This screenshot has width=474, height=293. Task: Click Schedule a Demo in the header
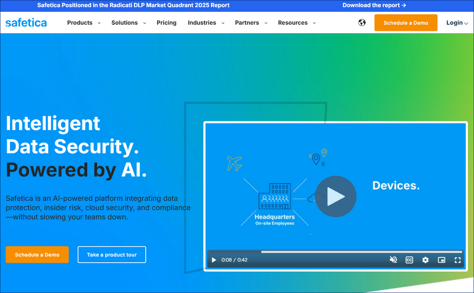point(406,22)
